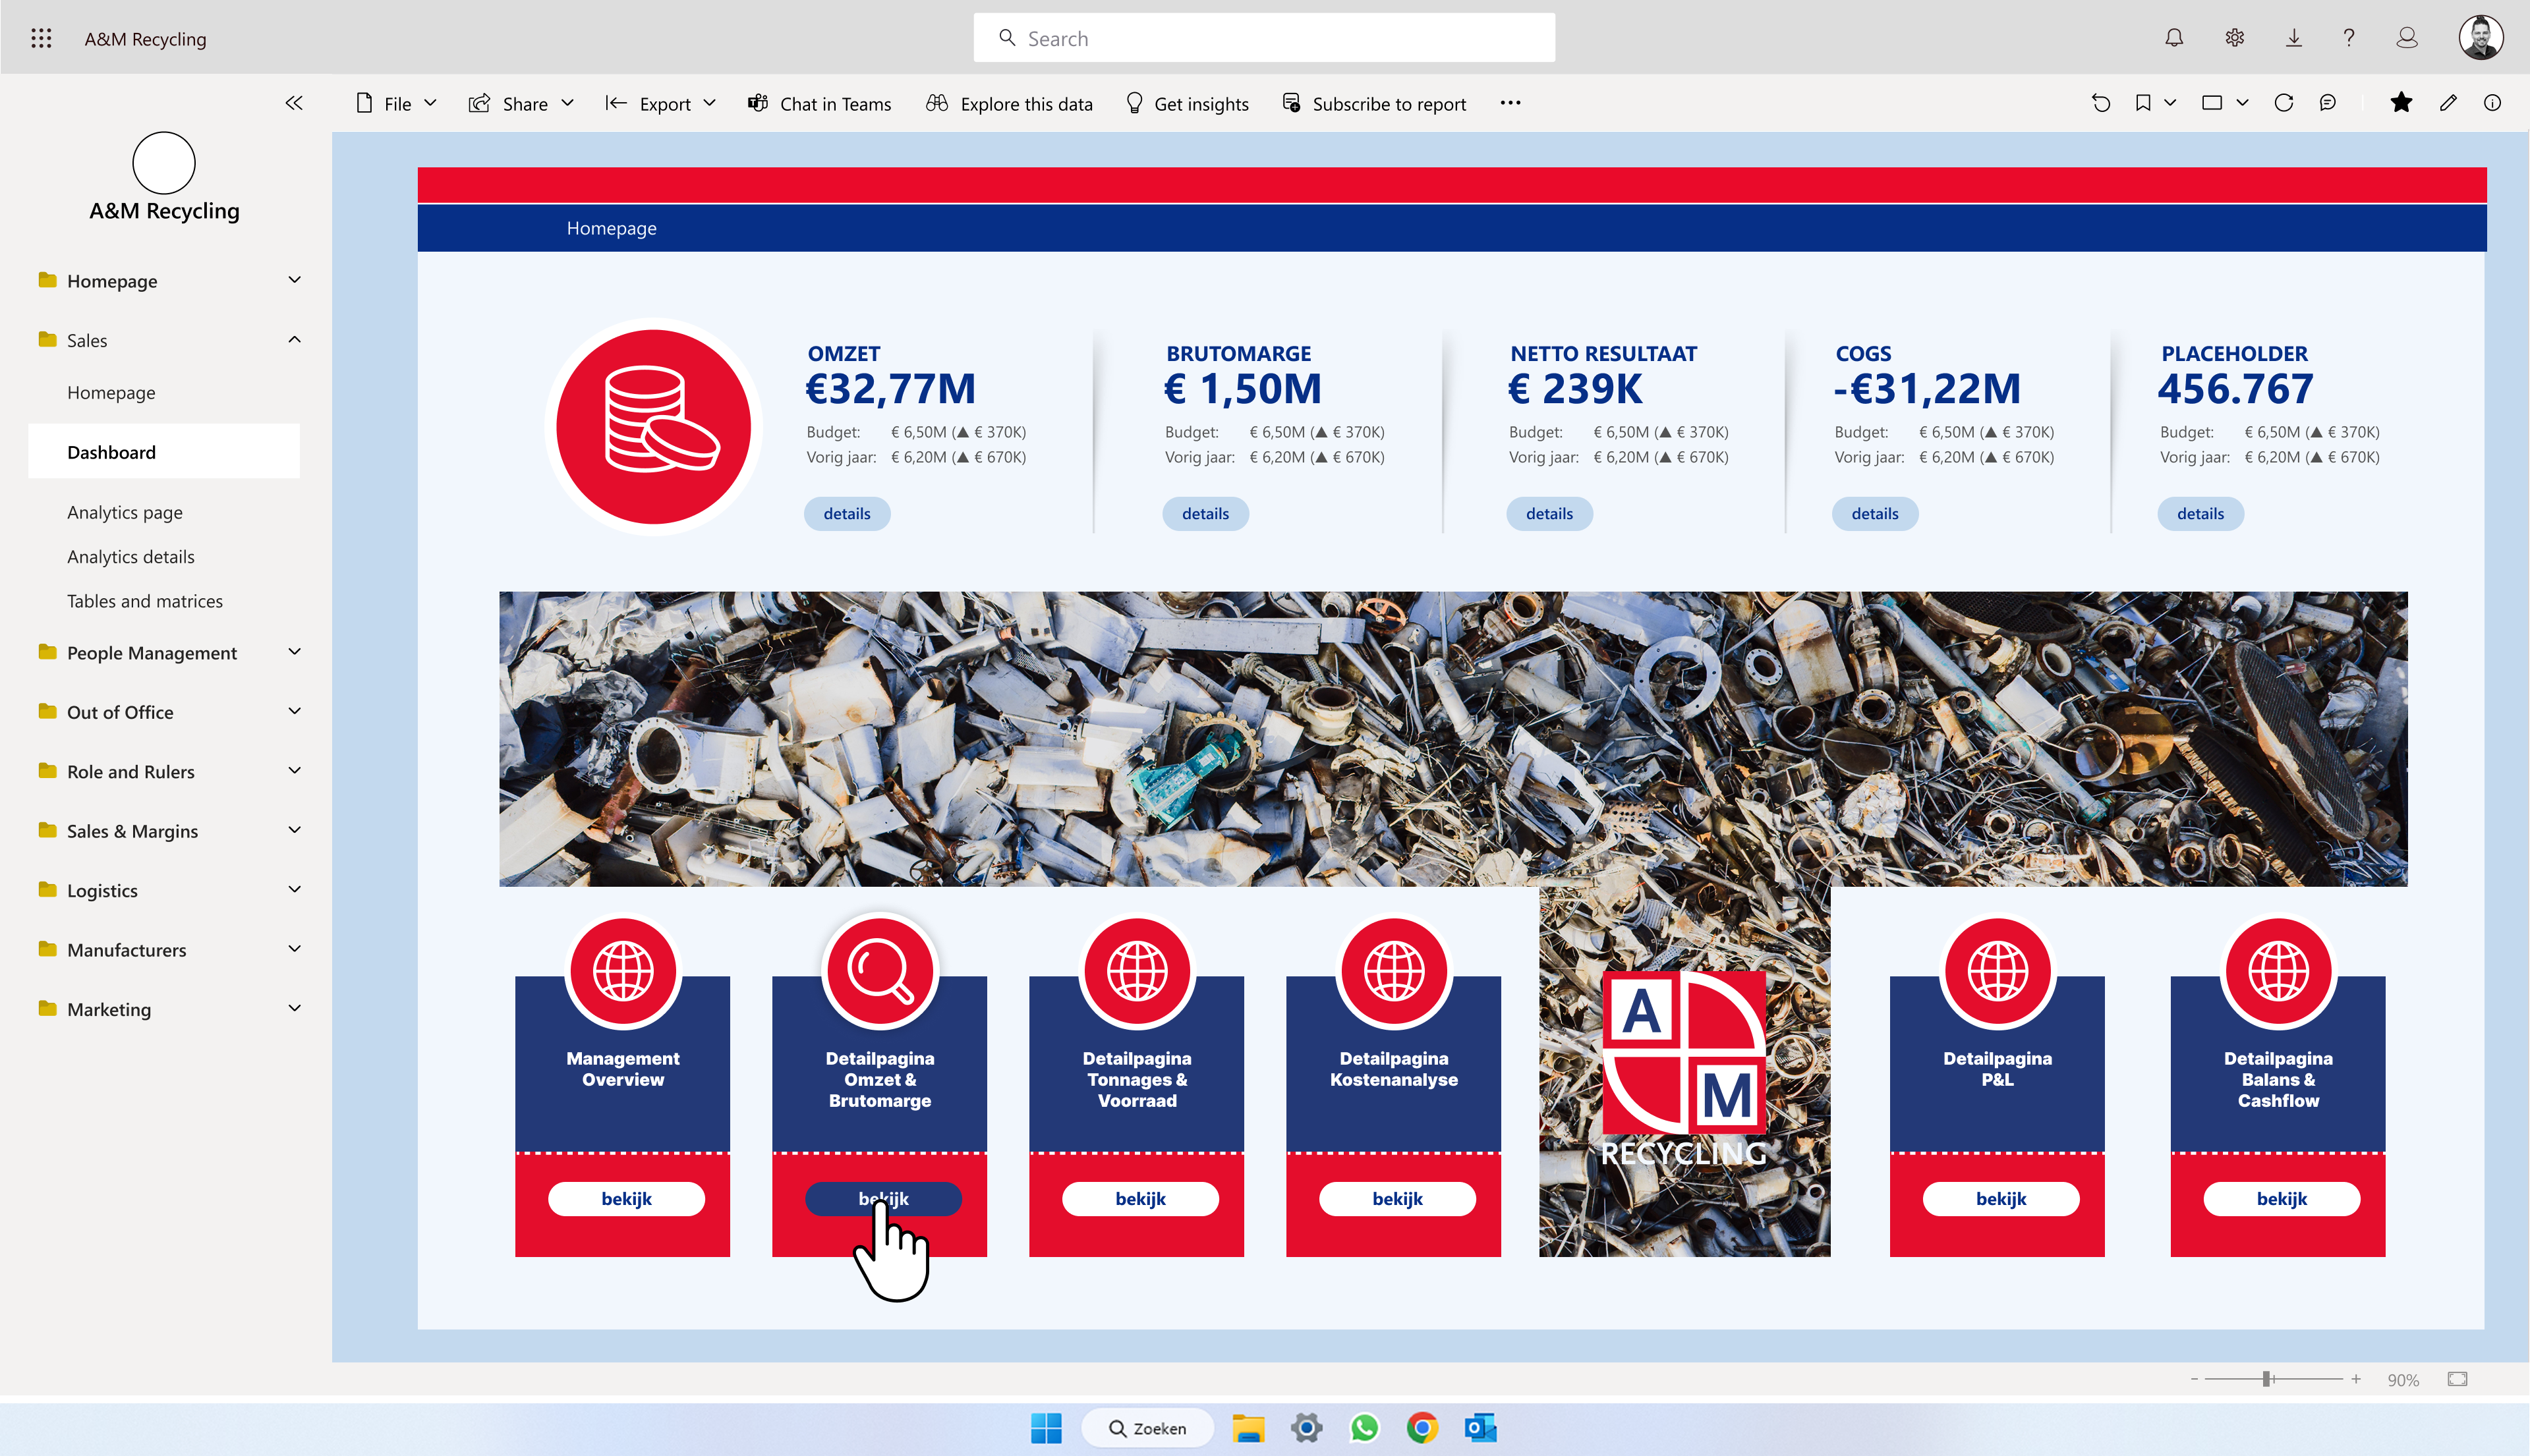2530x1456 pixels.
Task: Select the Analytics page item
Action: [x=125, y=512]
